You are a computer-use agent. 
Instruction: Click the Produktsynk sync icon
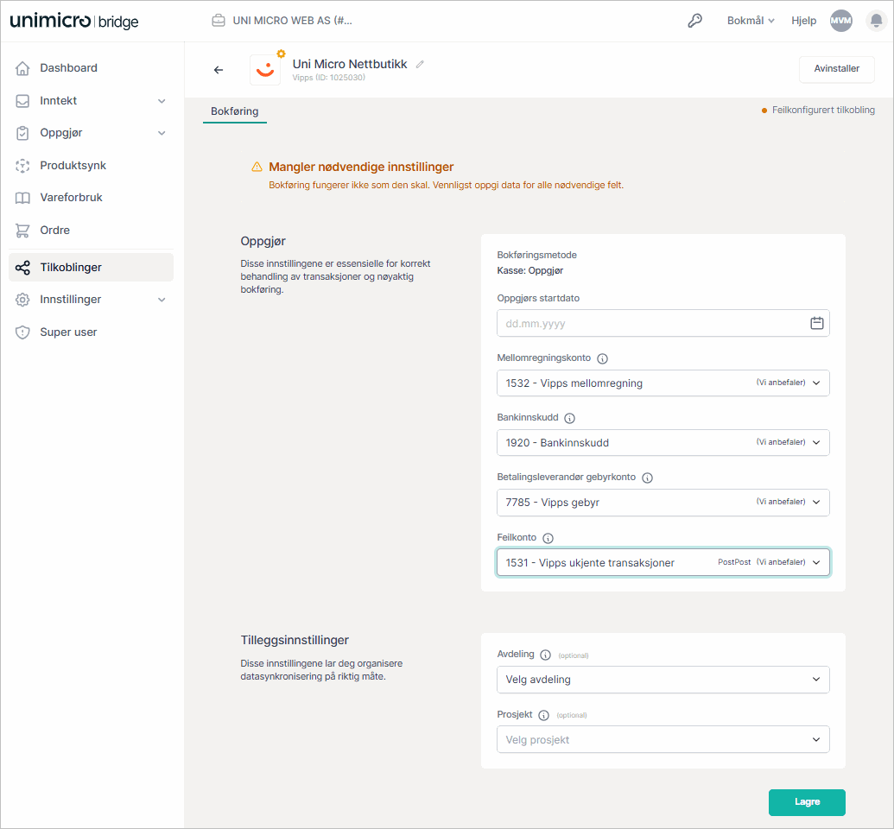22,166
